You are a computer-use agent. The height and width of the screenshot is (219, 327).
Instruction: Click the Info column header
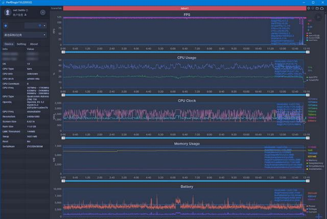click(x=5, y=49)
